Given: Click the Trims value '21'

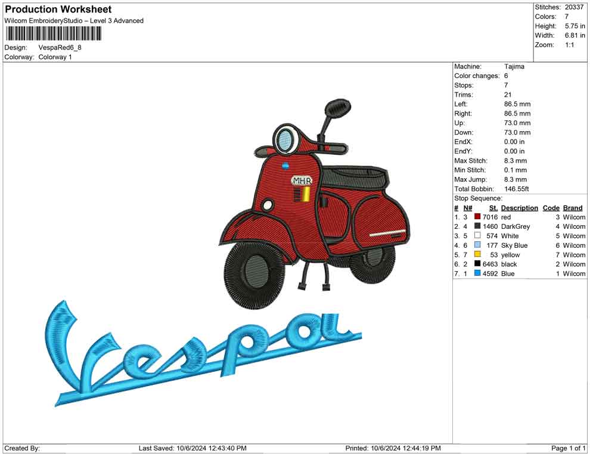Looking at the screenshot, I should coord(508,94).
